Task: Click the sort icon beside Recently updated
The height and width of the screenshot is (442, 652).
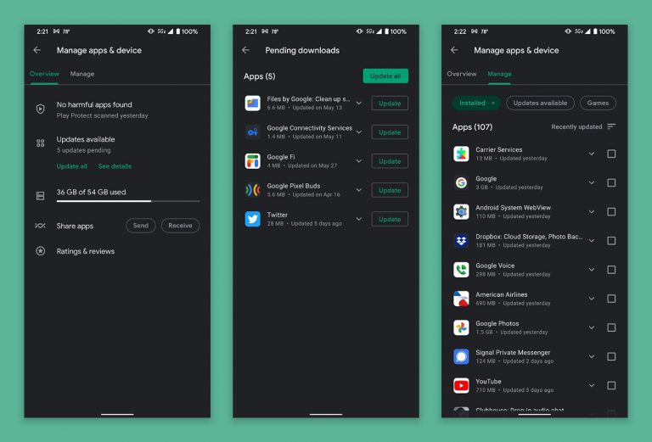Action: 611,127
